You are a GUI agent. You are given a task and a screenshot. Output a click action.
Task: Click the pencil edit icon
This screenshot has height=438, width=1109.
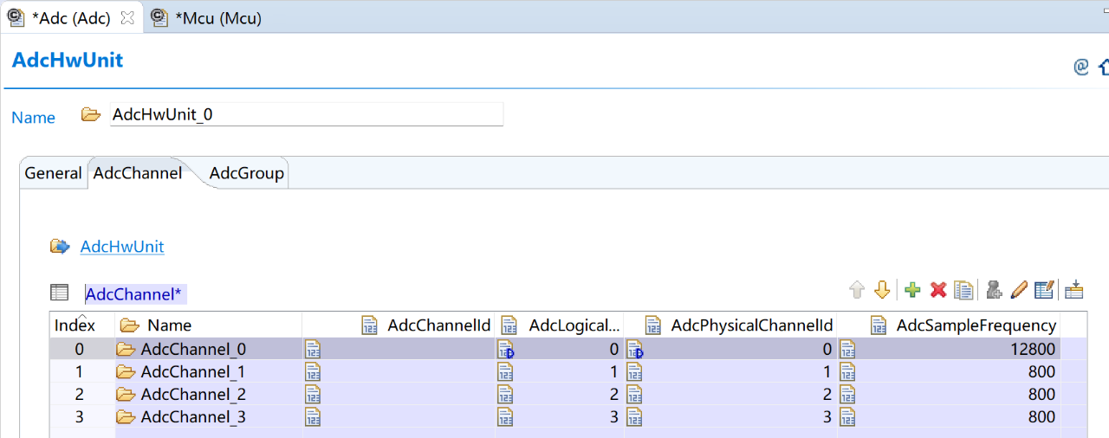1019,290
